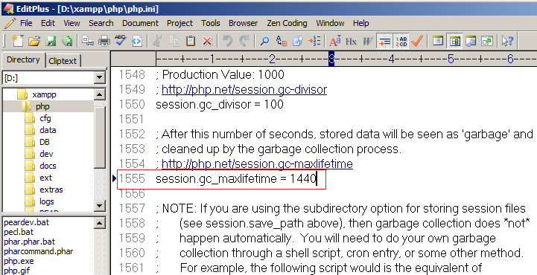
Task: Open the DB folder
Action: [x=45, y=142]
